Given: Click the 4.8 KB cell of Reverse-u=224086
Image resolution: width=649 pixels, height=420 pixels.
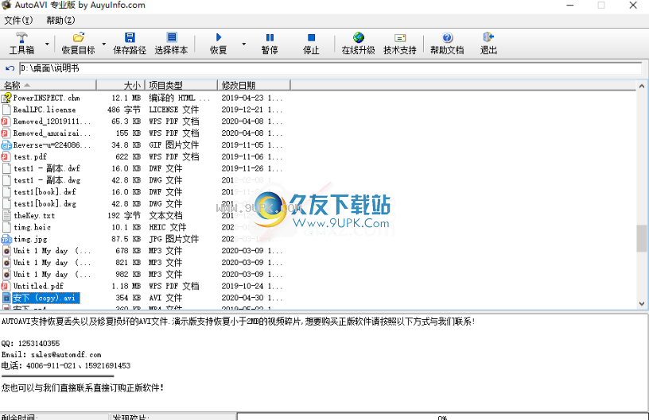Looking at the screenshot, I should point(126,145).
